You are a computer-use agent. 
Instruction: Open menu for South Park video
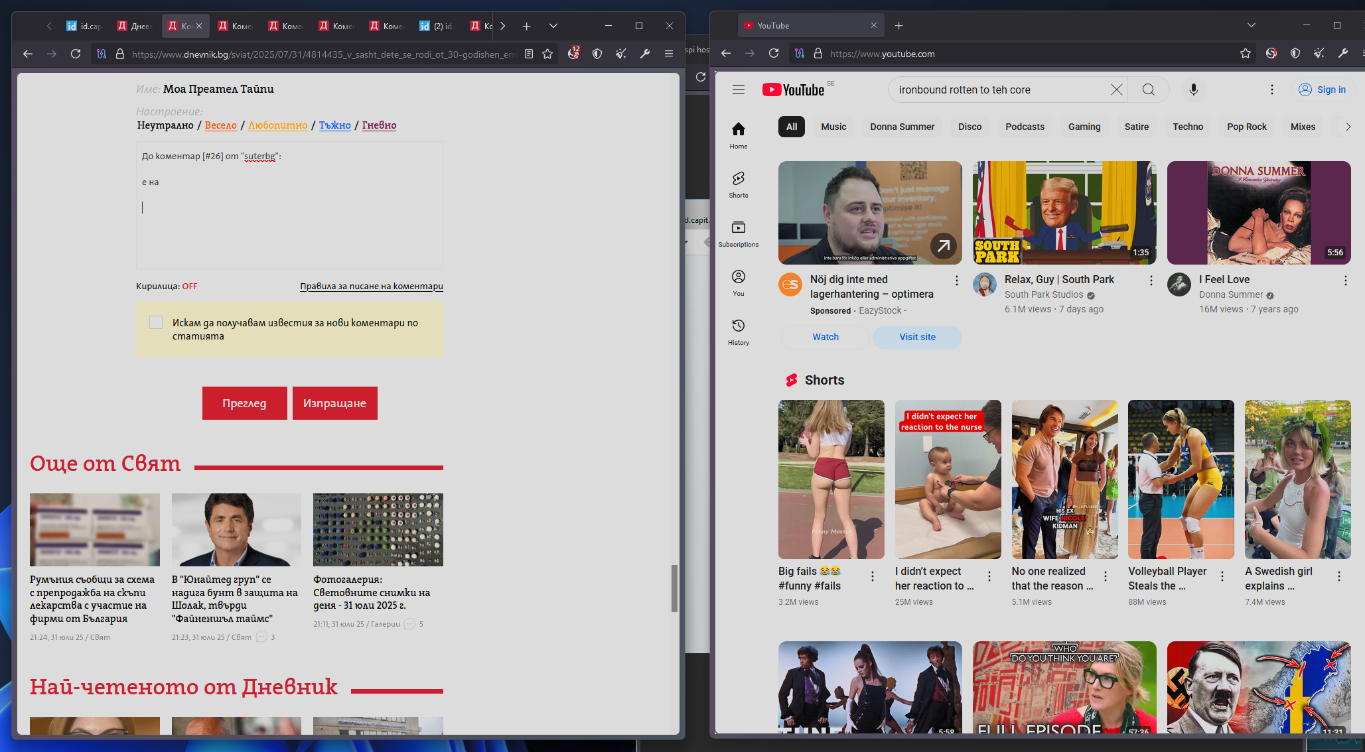click(1151, 281)
